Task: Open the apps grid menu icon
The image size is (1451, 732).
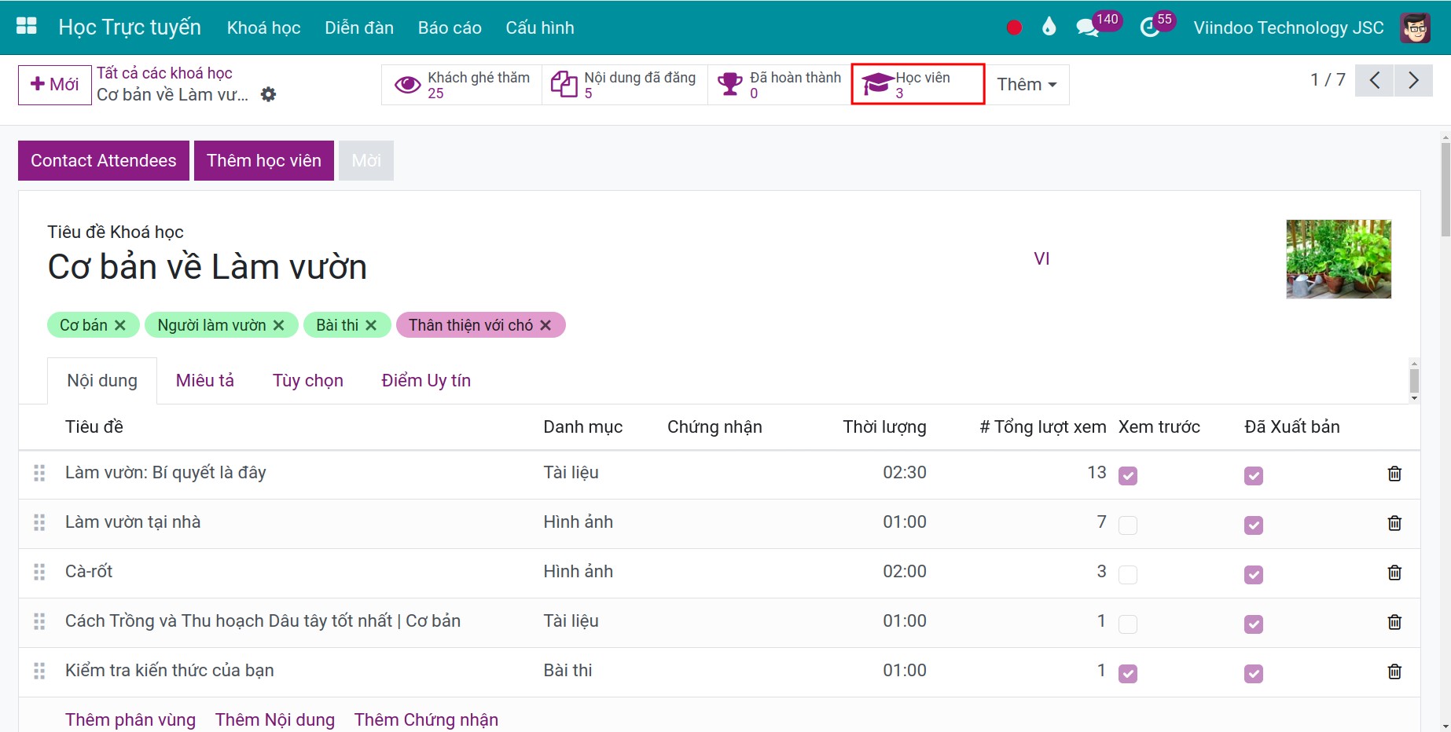Action: [x=27, y=27]
